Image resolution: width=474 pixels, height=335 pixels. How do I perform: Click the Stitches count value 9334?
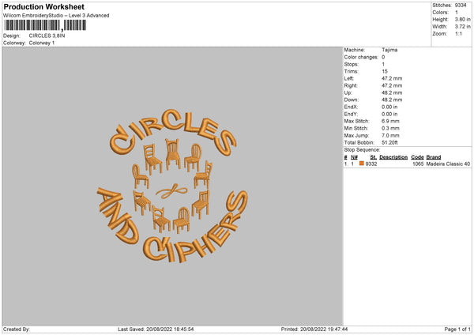pos(461,6)
